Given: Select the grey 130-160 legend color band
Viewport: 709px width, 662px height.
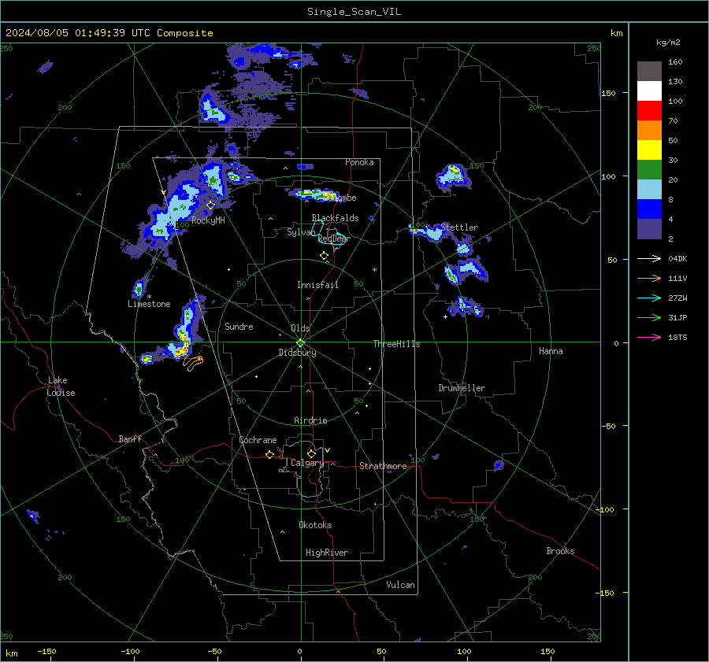Looking at the screenshot, I should point(649,72).
